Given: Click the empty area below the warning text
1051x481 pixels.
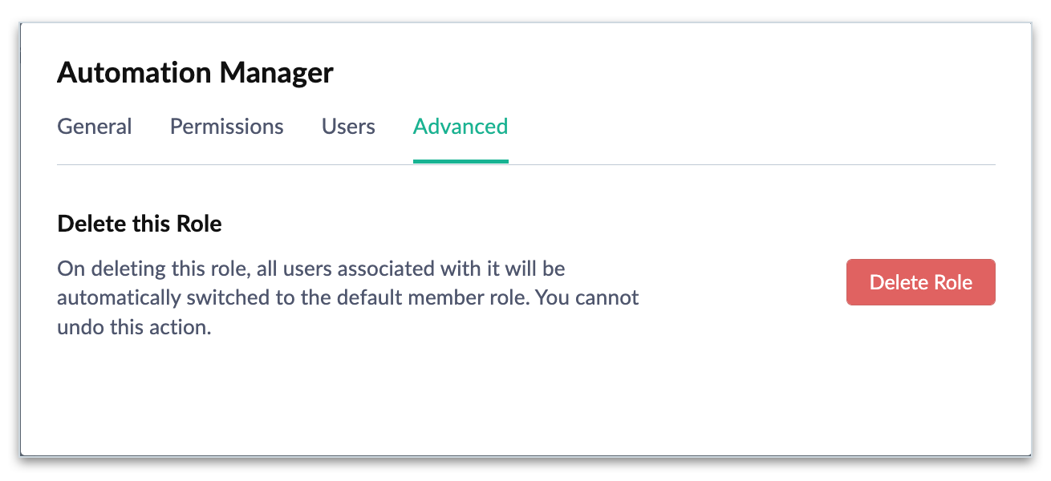Looking at the screenshot, I should pyautogui.click(x=401, y=393).
